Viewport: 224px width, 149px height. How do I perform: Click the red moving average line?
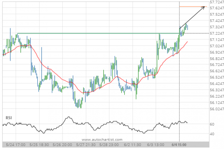(x=95, y=67)
